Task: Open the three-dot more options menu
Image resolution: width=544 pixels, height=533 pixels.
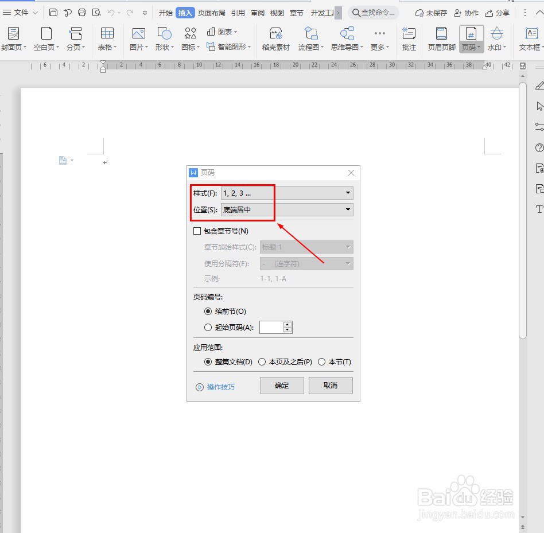Action: point(525,13)
